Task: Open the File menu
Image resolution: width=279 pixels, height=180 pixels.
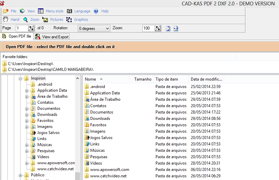Action: coord(13,11)
